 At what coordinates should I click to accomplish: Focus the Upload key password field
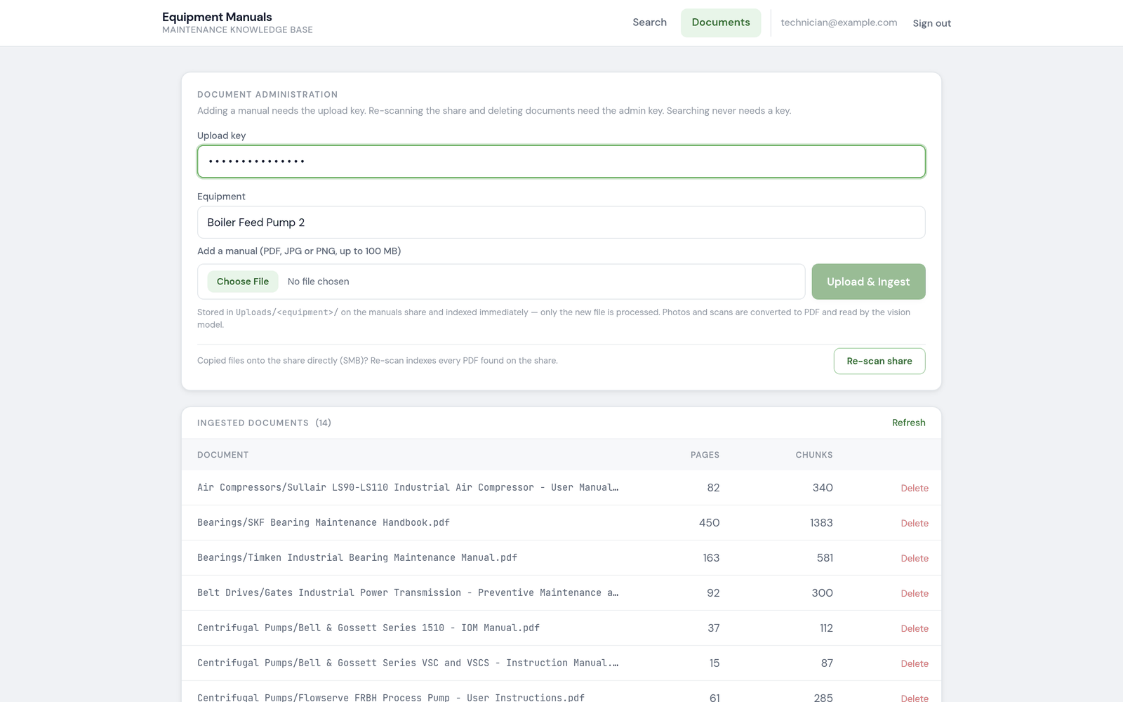561,161
